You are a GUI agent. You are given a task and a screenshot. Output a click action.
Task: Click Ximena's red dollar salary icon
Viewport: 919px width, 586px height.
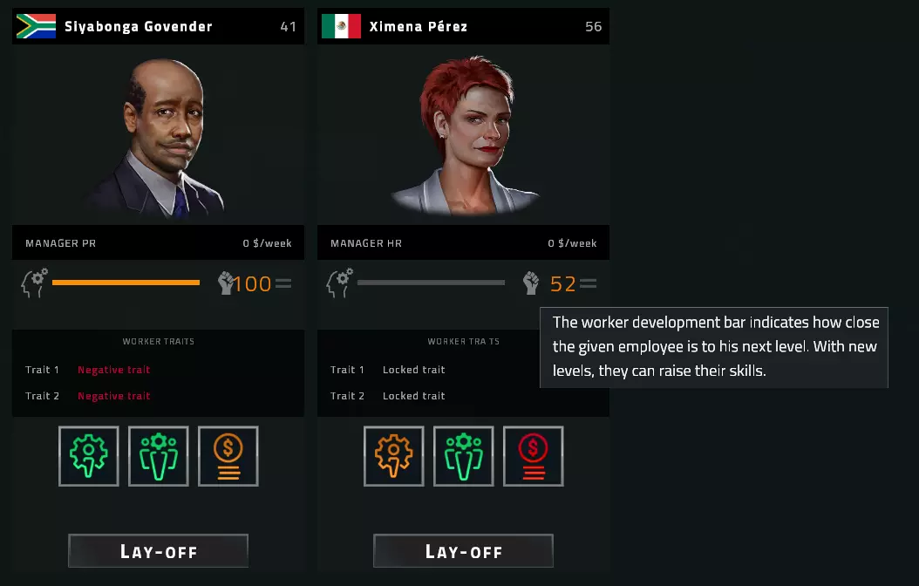533,456
